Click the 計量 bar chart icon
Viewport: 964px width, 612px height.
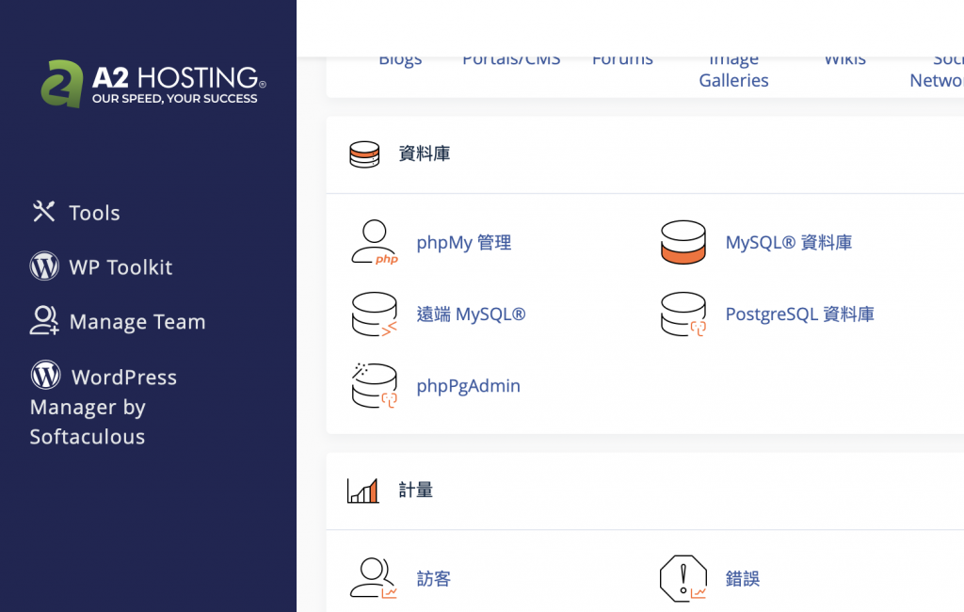tap(362, 491)
